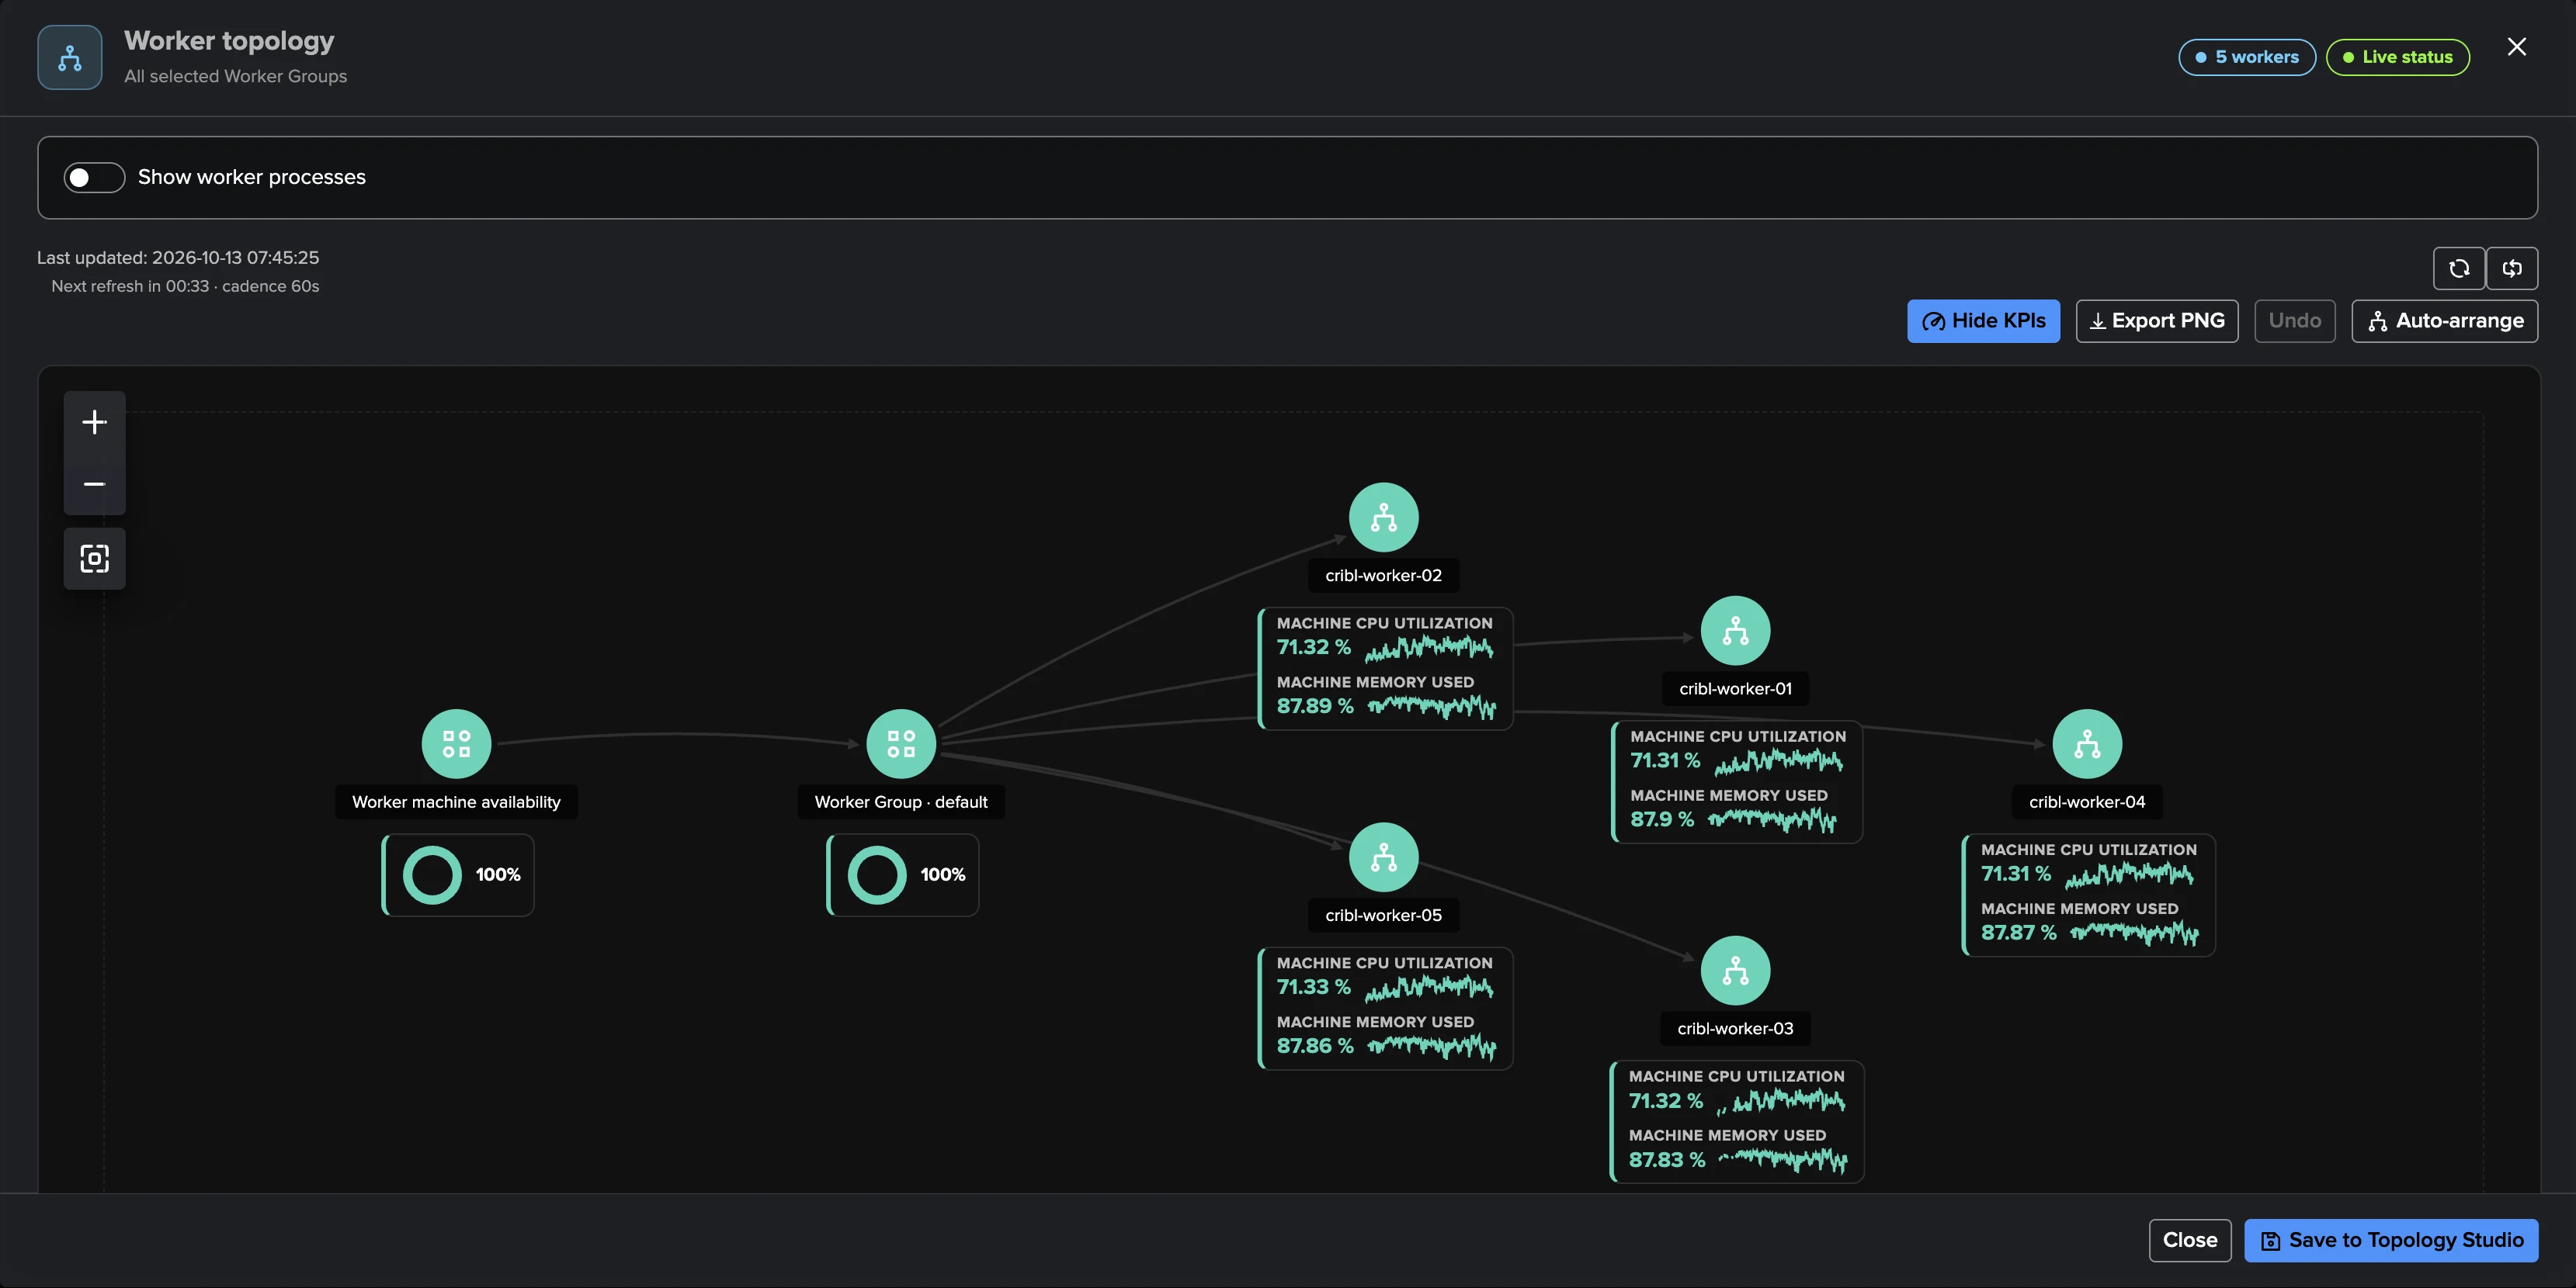Screen dimensions: 2576x1288
Task: Click the fit-to-view icon
Action: (x=95, y=559)
